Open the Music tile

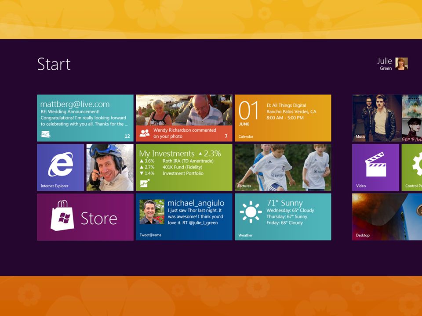coord(377,118)
